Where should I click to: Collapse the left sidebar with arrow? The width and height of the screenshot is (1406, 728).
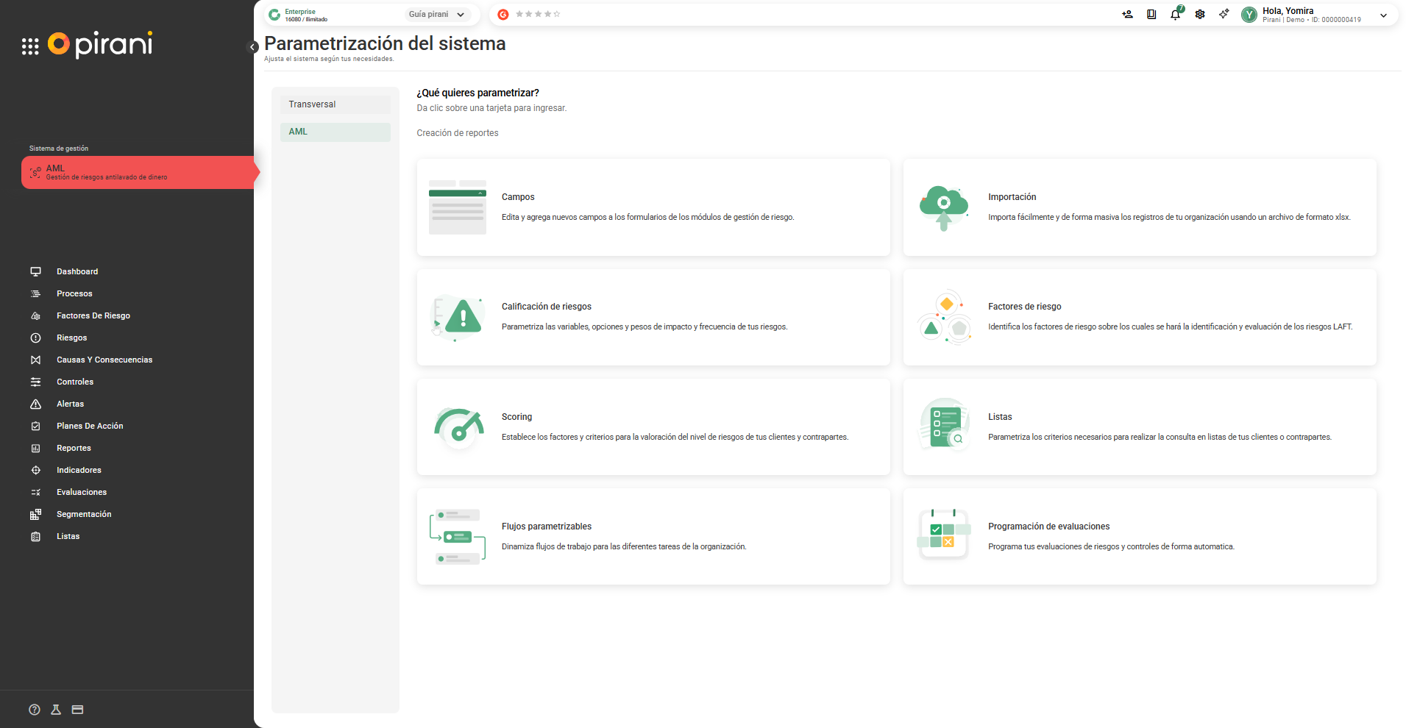point(252,47)
